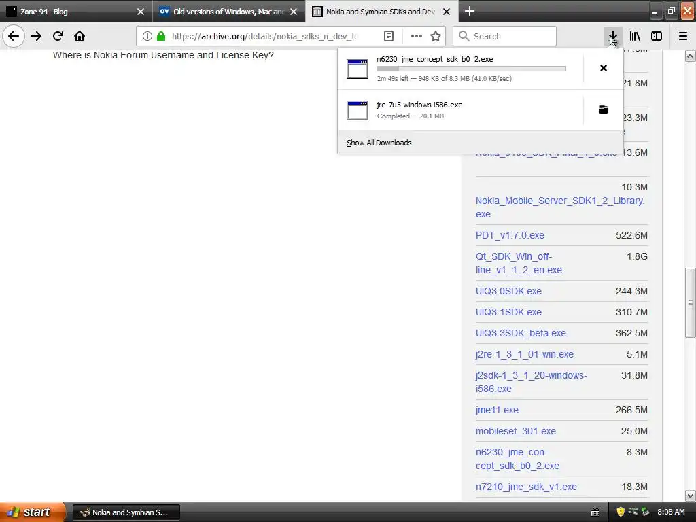Download jme11.exe

coord(497,410)
